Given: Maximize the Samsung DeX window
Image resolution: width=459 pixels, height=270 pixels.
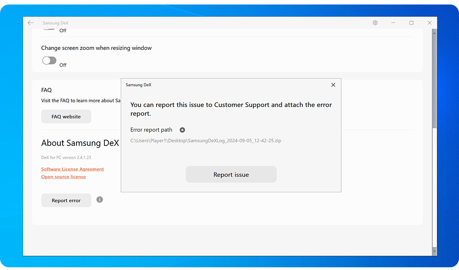Looking at the screenshot, I should 411,23.
